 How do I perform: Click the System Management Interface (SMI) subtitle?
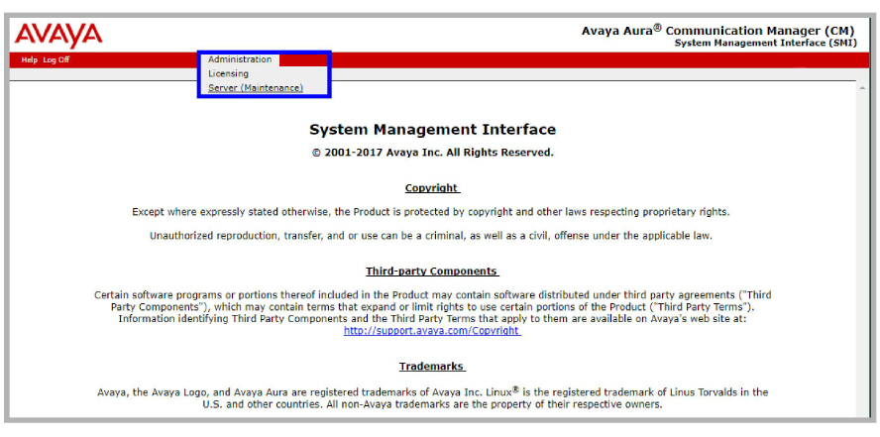(x=765, y=44)
